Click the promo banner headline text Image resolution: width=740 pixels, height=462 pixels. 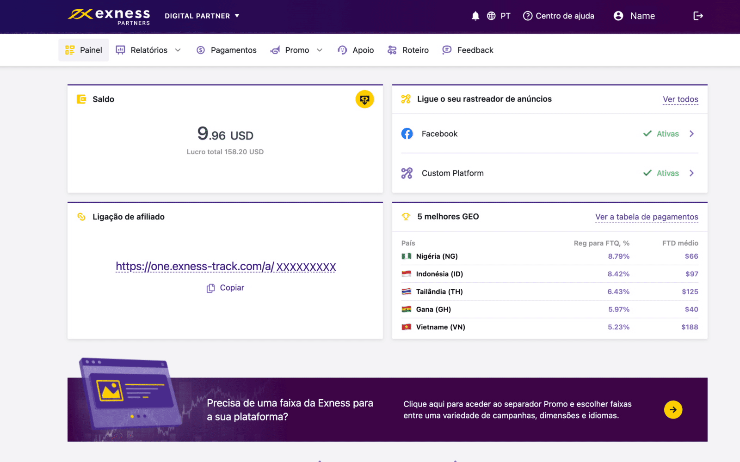click(290, 410)
